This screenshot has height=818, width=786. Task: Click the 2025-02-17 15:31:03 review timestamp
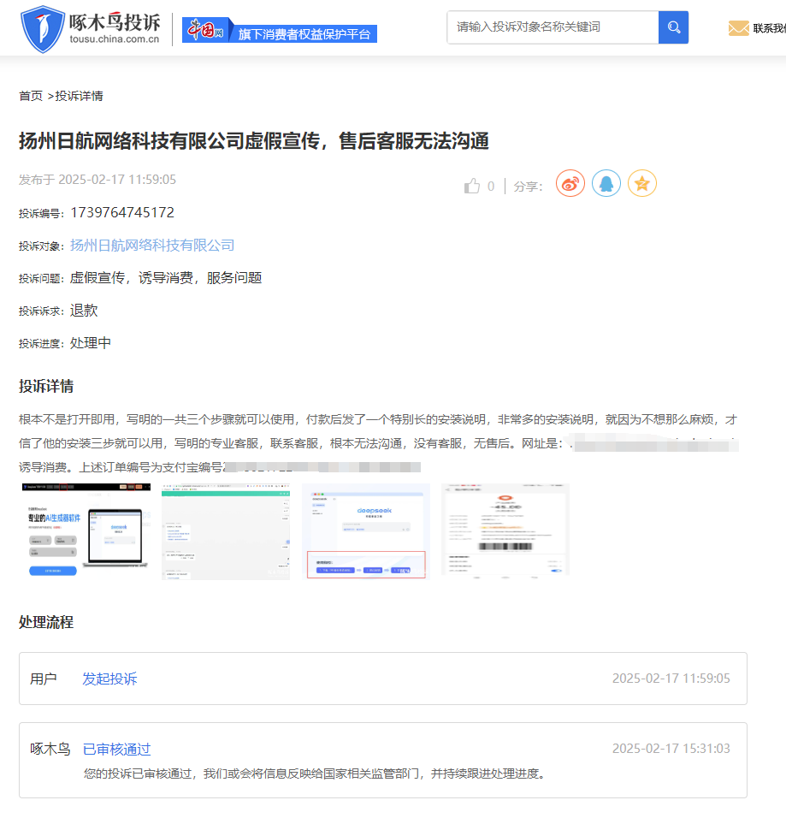pos(671,749)
